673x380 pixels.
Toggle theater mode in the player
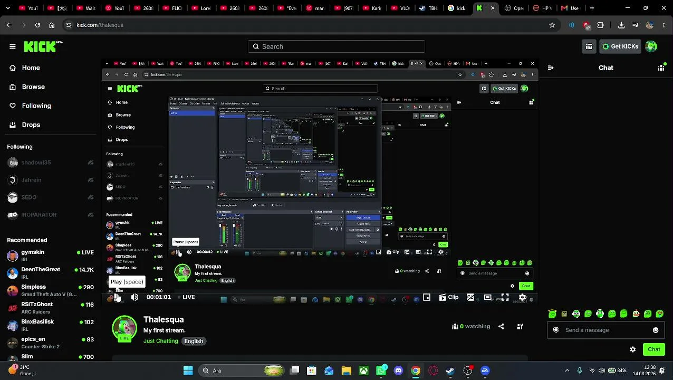click(x=488, y=297)
